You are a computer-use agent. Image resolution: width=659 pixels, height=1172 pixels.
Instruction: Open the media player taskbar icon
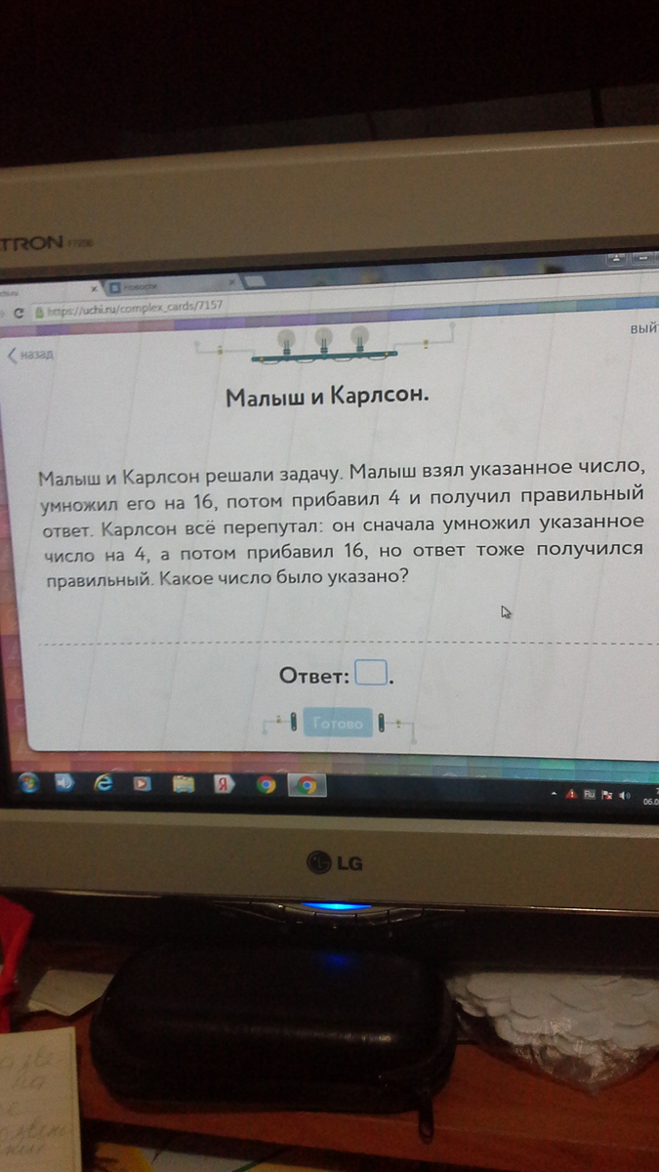[x=142, y=783]
